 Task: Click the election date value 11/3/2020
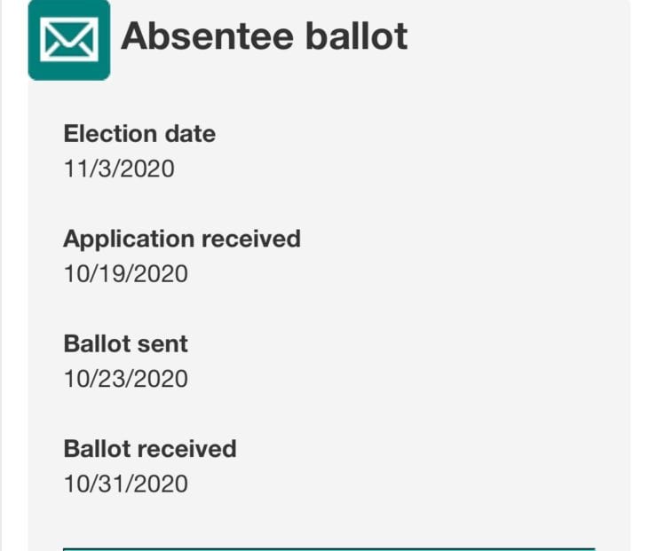tap(119, 168)
